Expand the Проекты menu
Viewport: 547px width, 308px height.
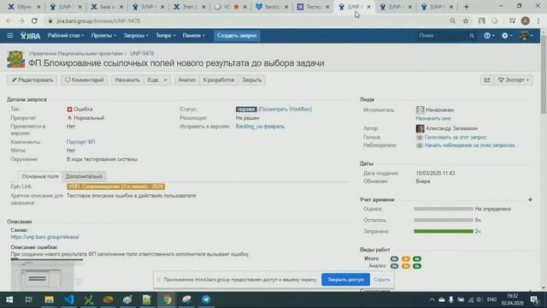pos(103,36)
